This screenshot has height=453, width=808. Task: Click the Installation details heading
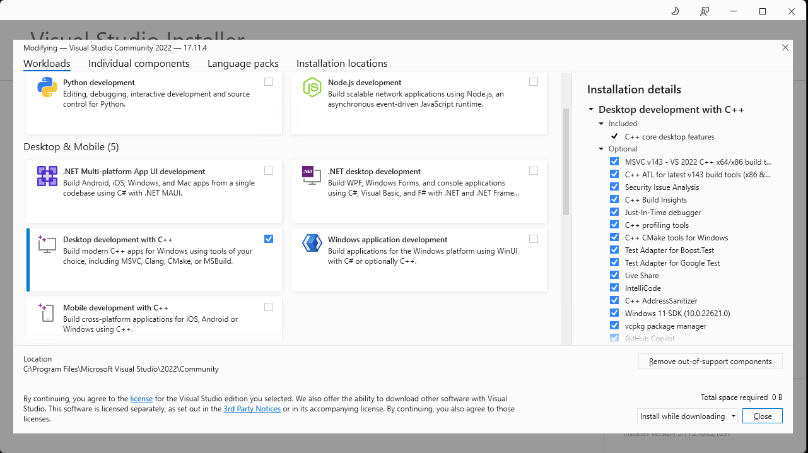tap(634, 90)
